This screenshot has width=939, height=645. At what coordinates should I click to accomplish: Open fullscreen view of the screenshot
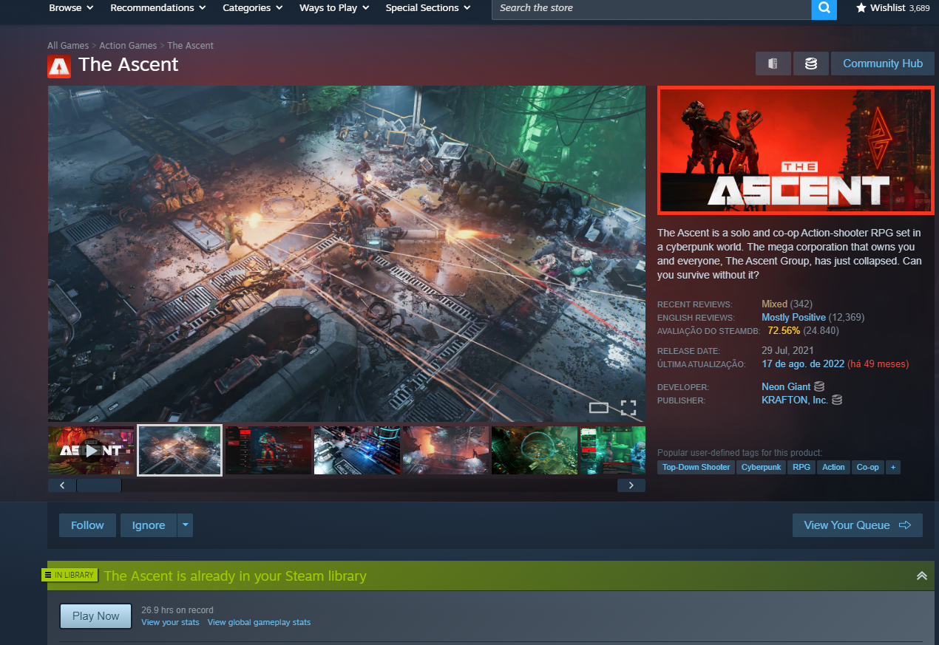pyautogui.click(x=628, y=407)
